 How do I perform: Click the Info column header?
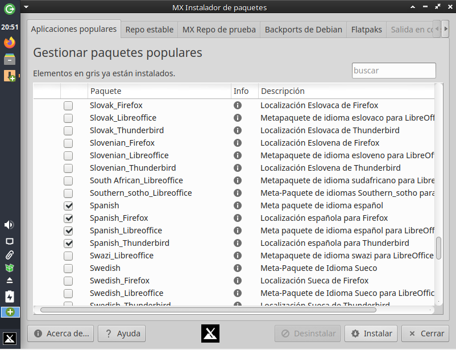[244, 91]
